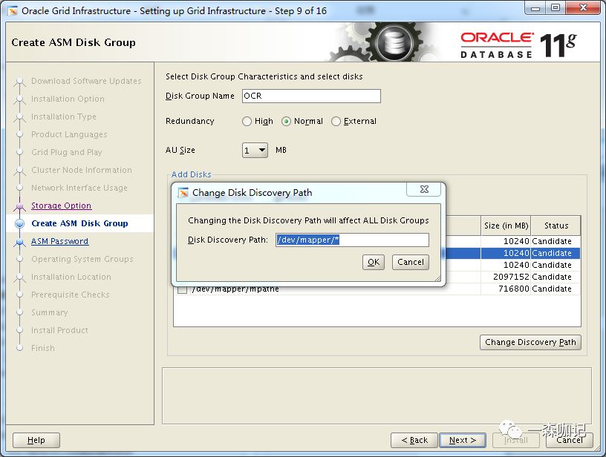Click the ASM Password step node icon
The width and height of the screenshot is (606, 457).
tap(20, 243)
